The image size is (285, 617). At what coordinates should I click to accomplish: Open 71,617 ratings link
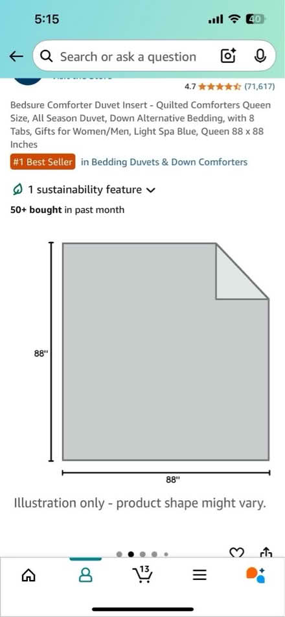[x=260, y=86]
